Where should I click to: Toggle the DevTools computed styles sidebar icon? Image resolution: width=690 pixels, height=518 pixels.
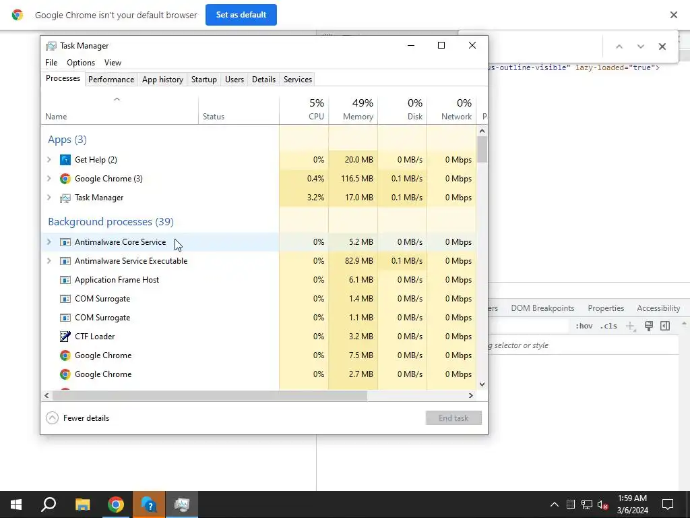tap(665, 326)
